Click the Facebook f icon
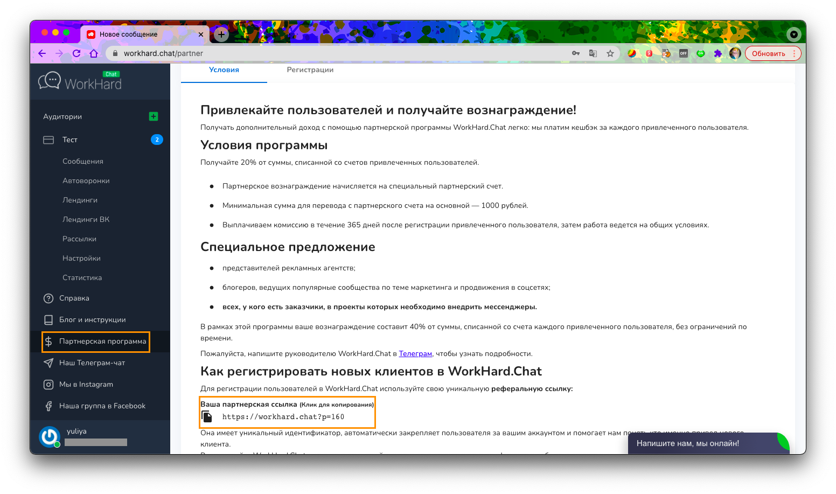The width and height of the screenshot is (836, 494). pyautogui.click(x=48, y=406)
